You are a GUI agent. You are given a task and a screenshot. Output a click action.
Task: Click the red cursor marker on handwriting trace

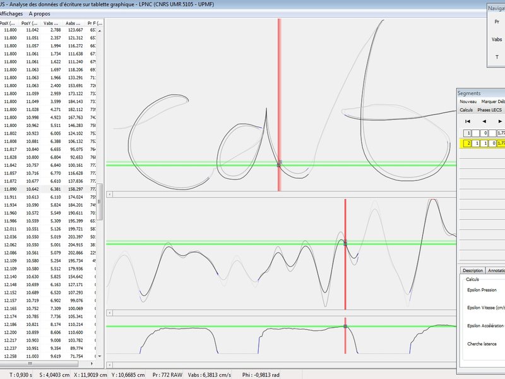tap(279, 164)
